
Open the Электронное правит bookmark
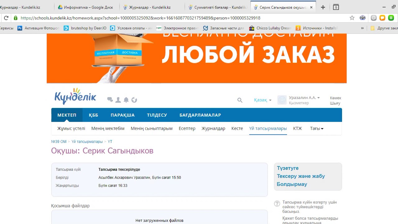(x=177, y=28)
